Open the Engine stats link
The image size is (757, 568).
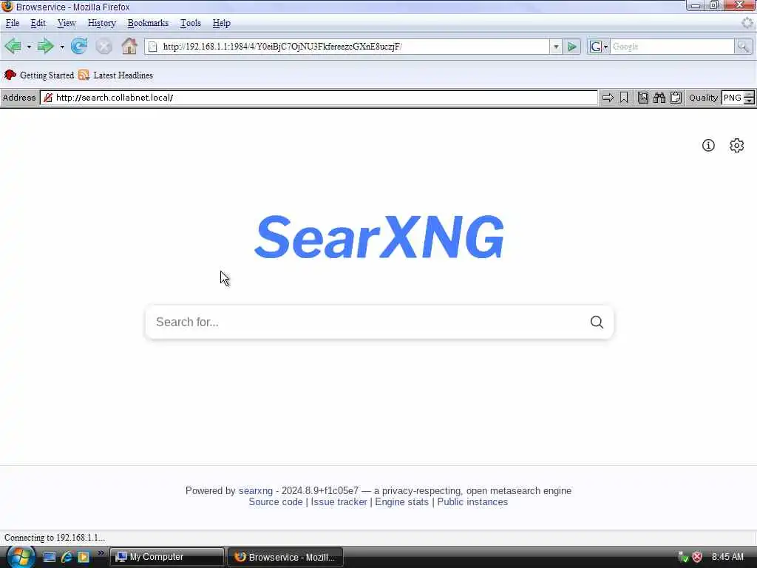(x=401, y=502)
